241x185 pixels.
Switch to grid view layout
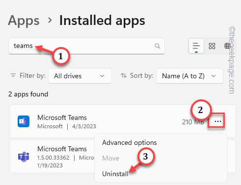click(x=212, y=46)
